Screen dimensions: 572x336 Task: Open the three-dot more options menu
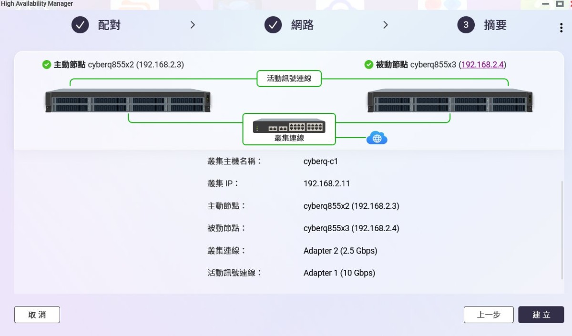pos(561,28)
